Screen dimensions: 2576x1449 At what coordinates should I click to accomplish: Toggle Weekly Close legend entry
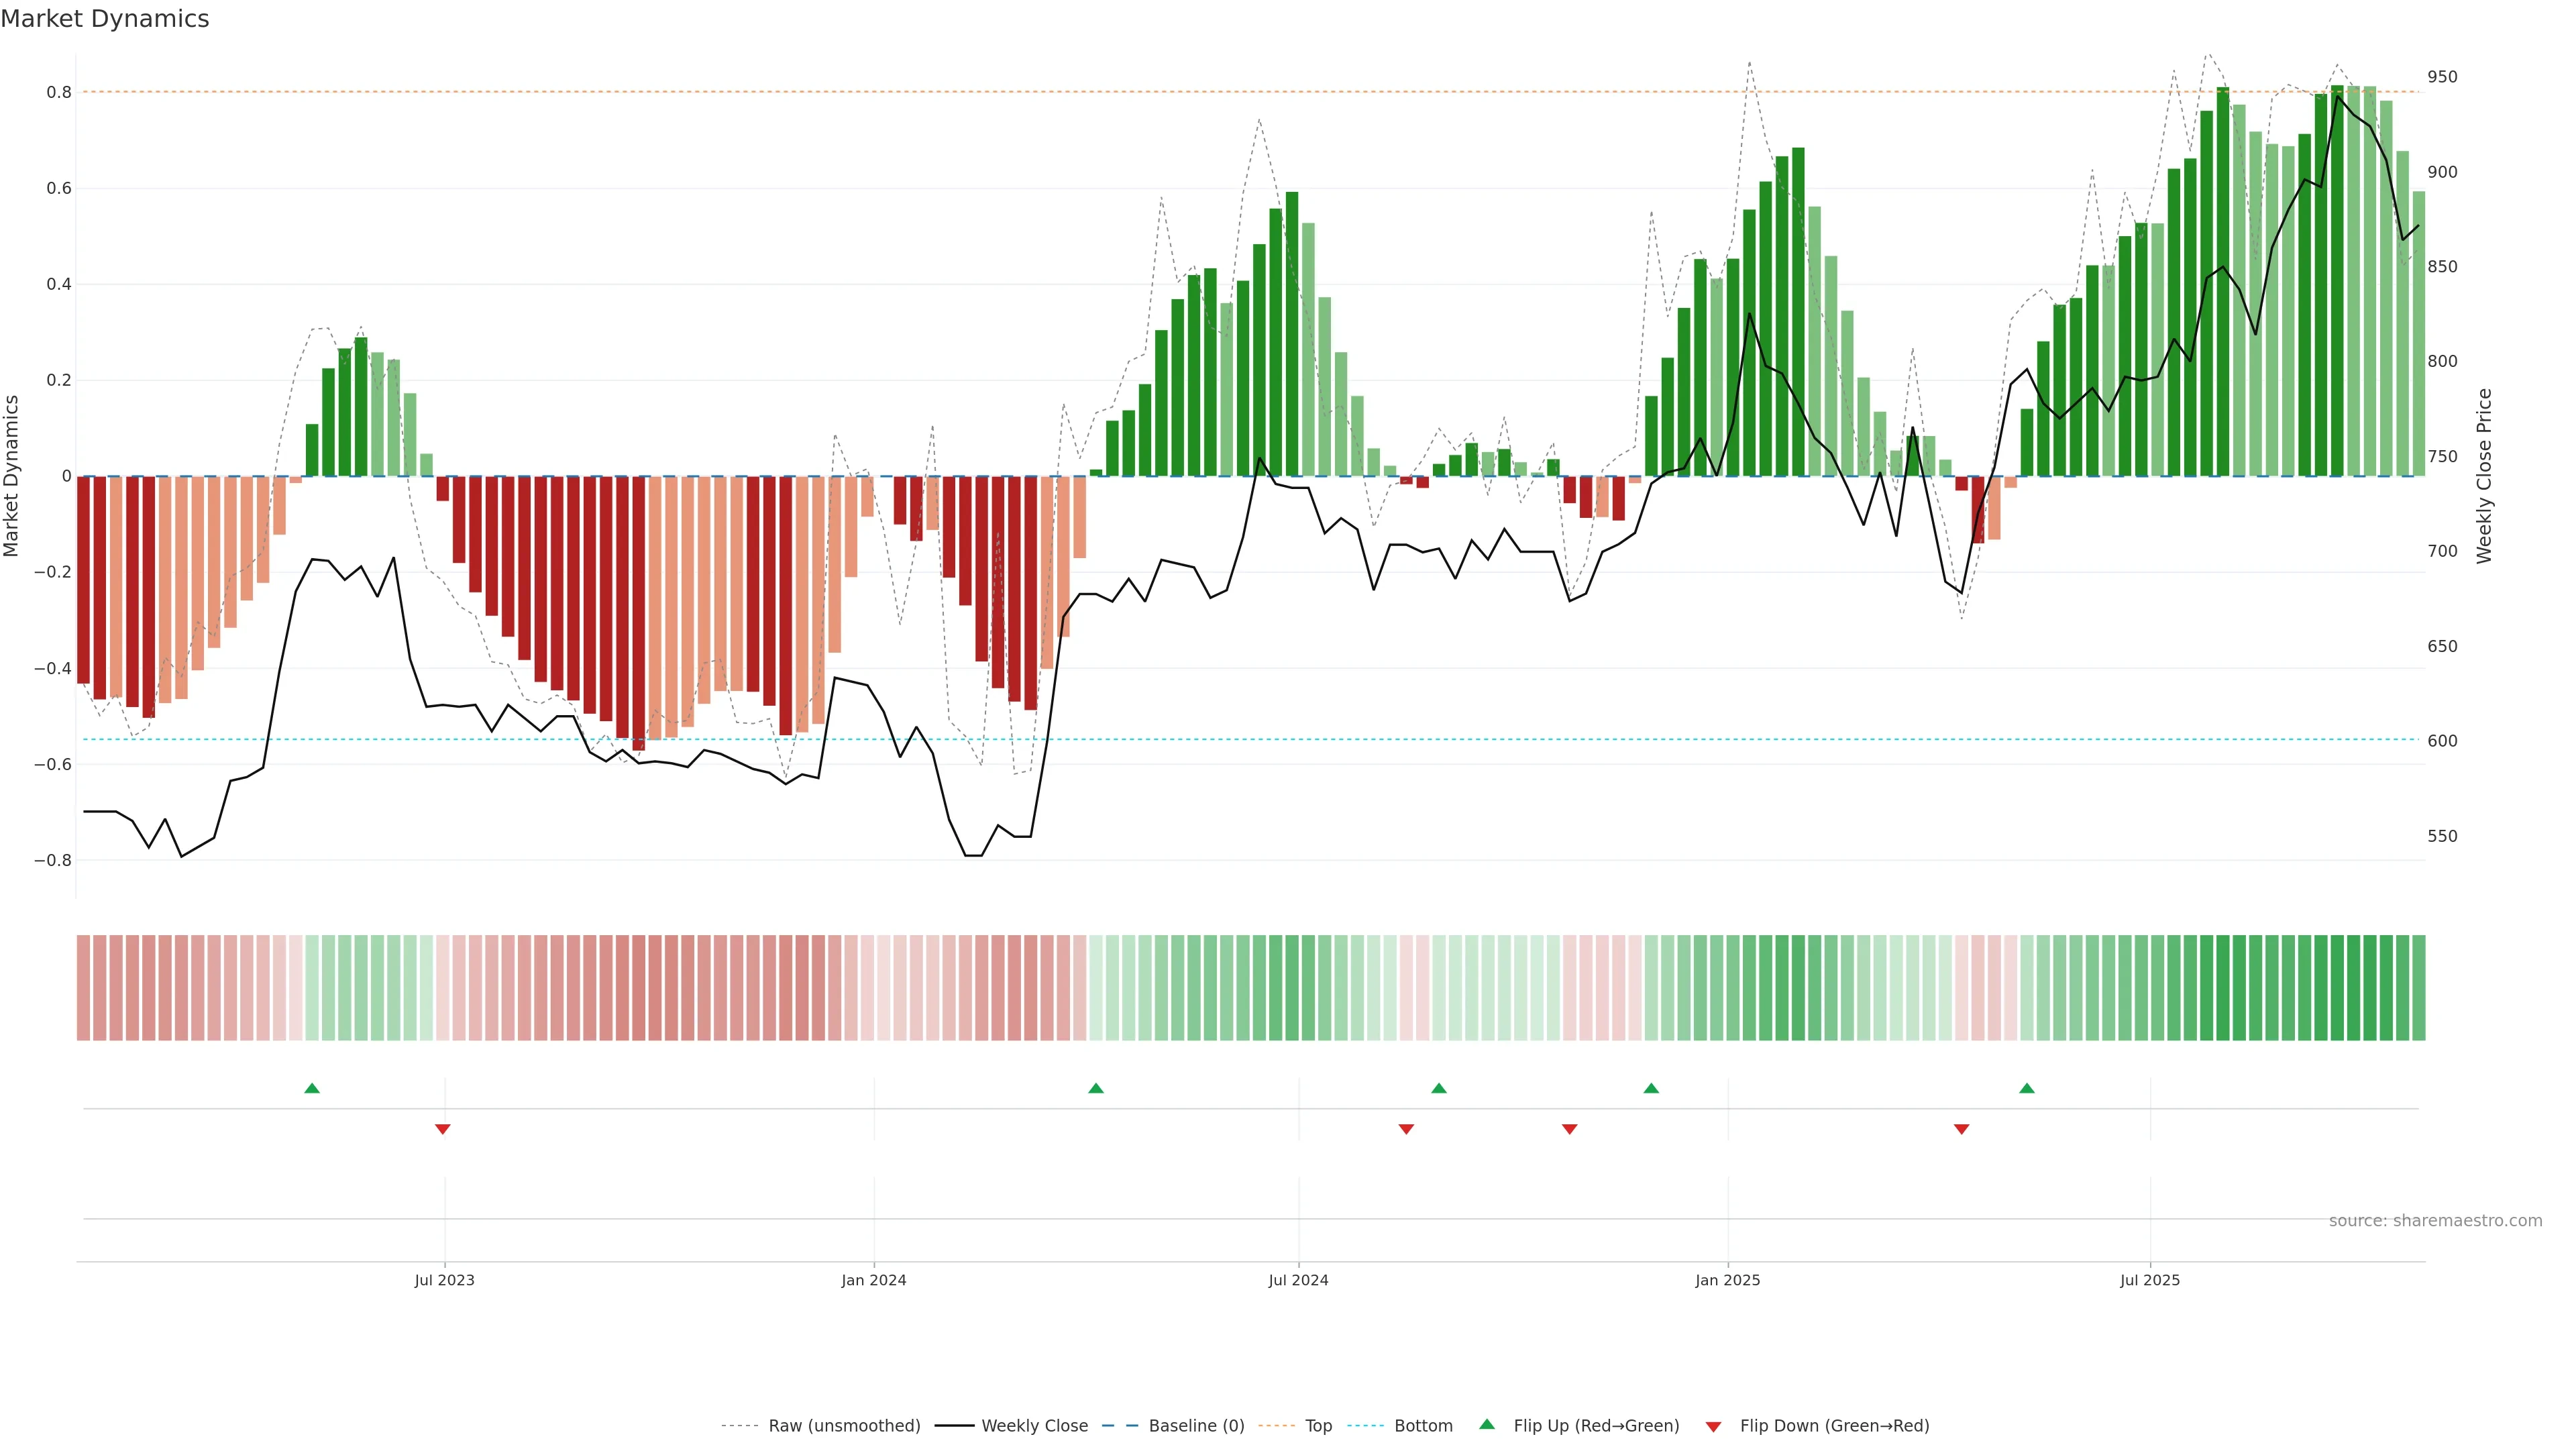click(1034, 1426)
